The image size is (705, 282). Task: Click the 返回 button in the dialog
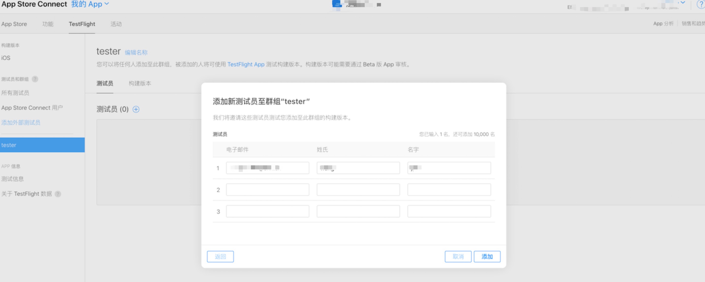(220, 257)
